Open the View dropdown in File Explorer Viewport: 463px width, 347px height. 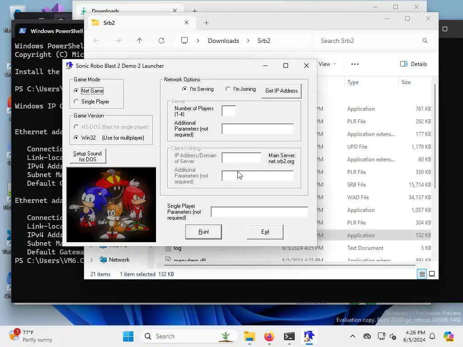327,64
